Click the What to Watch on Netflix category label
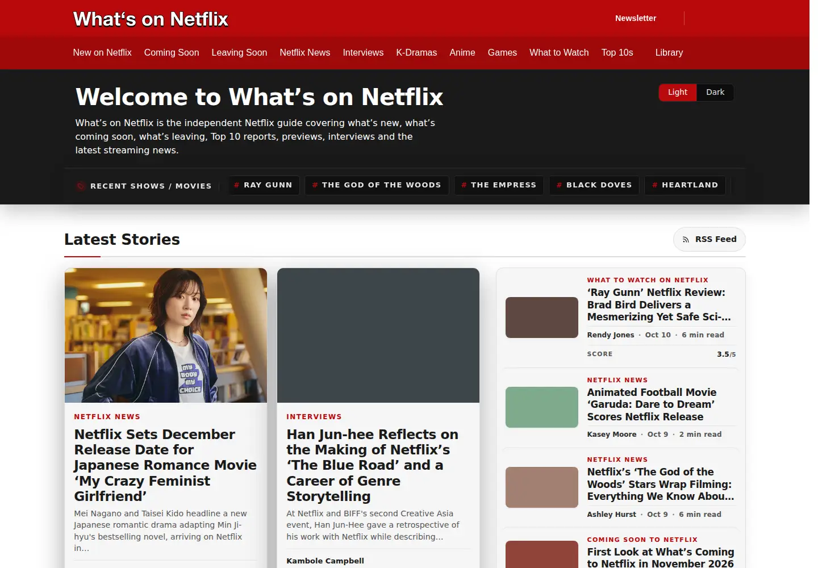Viewport: 818px width, 568px height. click(x=648, y=280)
